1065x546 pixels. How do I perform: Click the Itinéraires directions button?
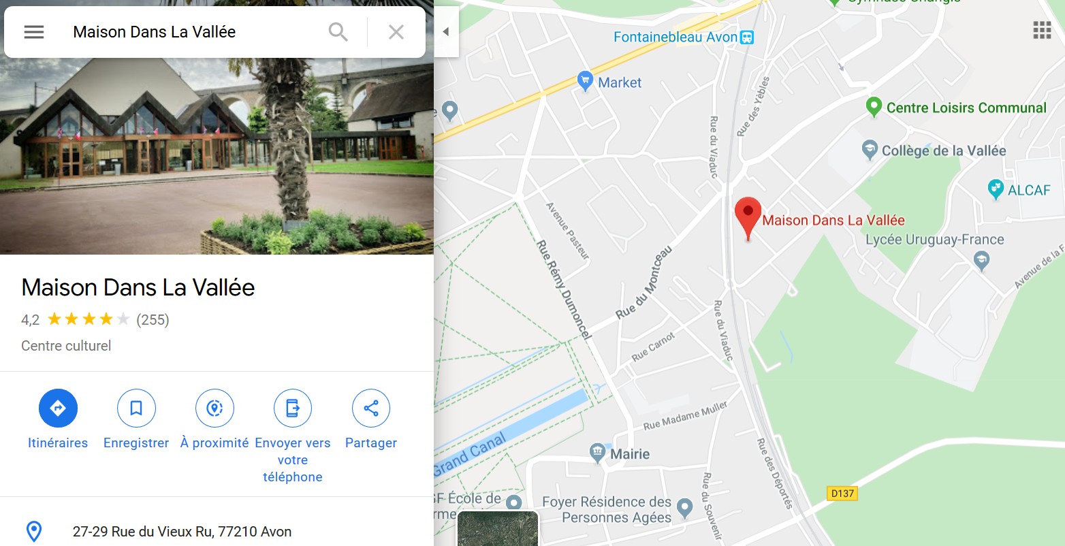58,408
